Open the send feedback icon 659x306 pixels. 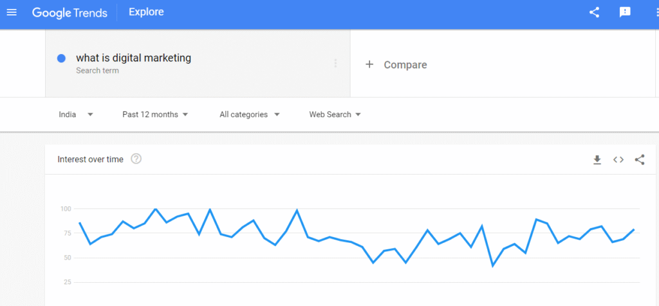[x=625, y=12]
